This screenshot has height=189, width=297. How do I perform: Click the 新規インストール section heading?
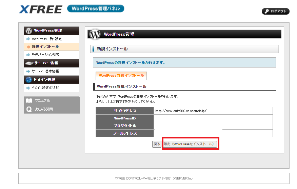click(x=184, y=49)
